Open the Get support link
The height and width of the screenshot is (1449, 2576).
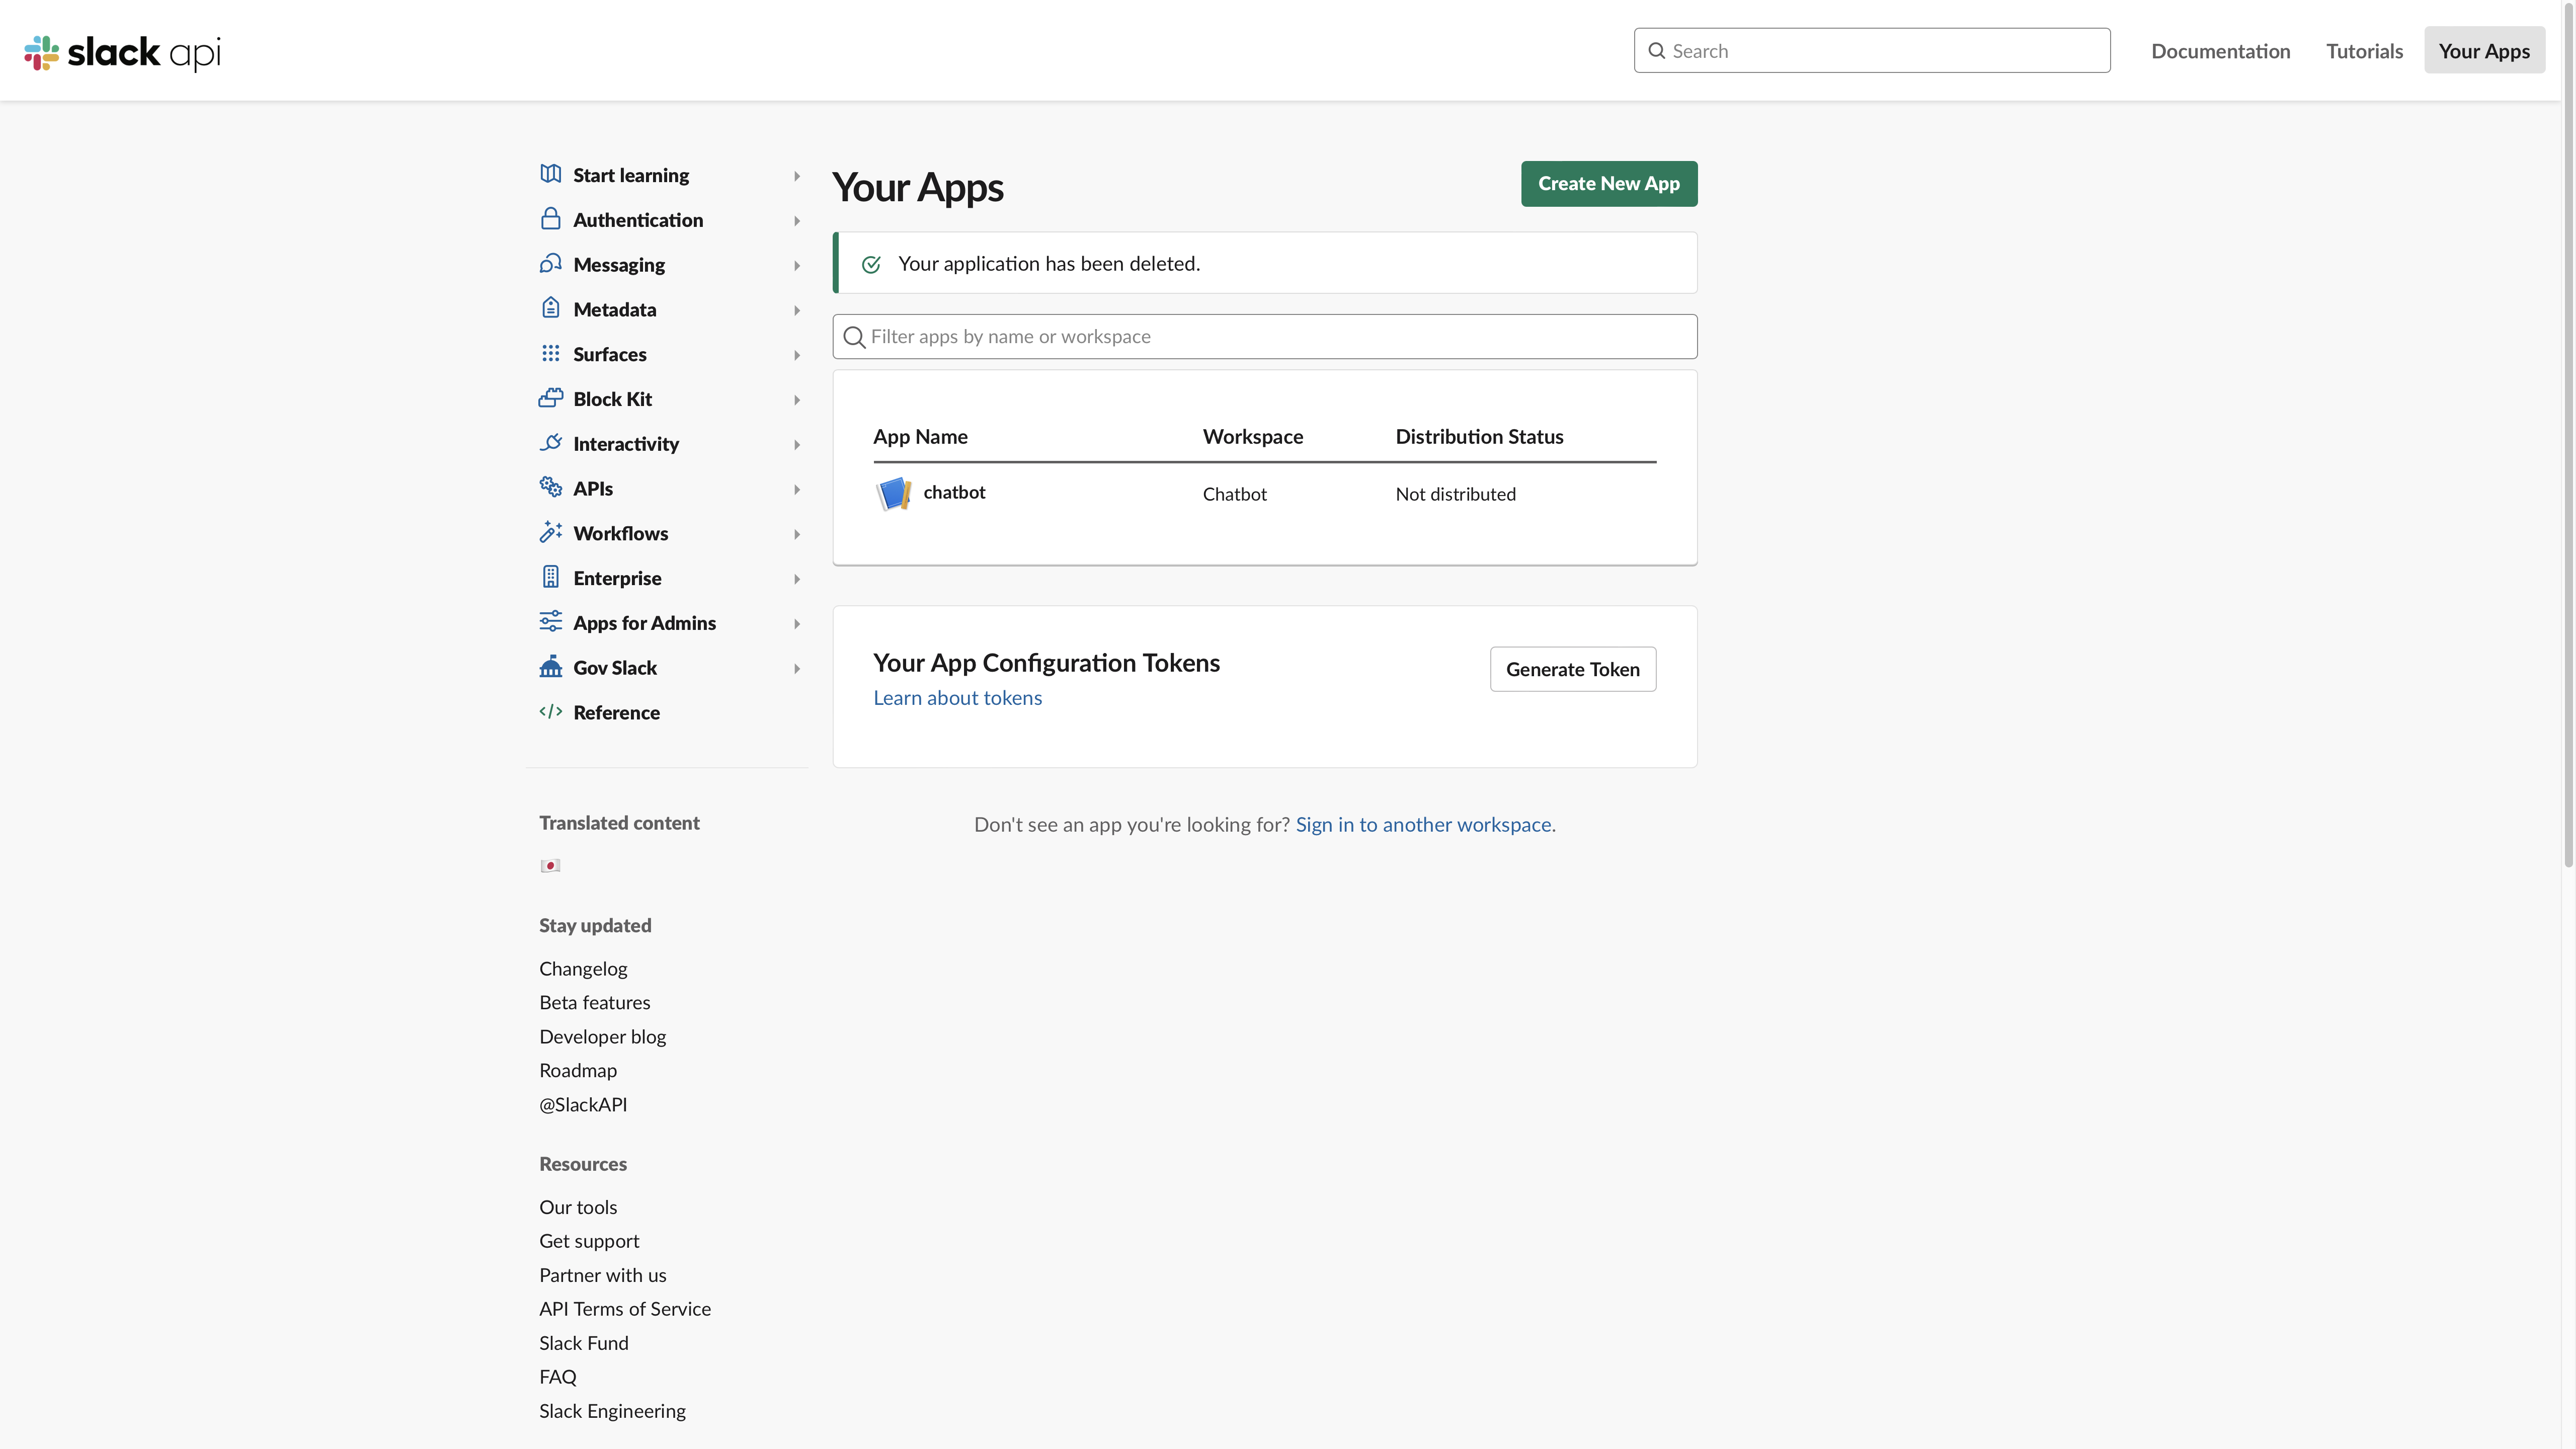tap(589, 1242)
